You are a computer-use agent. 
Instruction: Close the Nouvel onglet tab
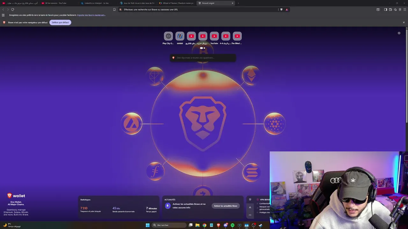[232, 3]
